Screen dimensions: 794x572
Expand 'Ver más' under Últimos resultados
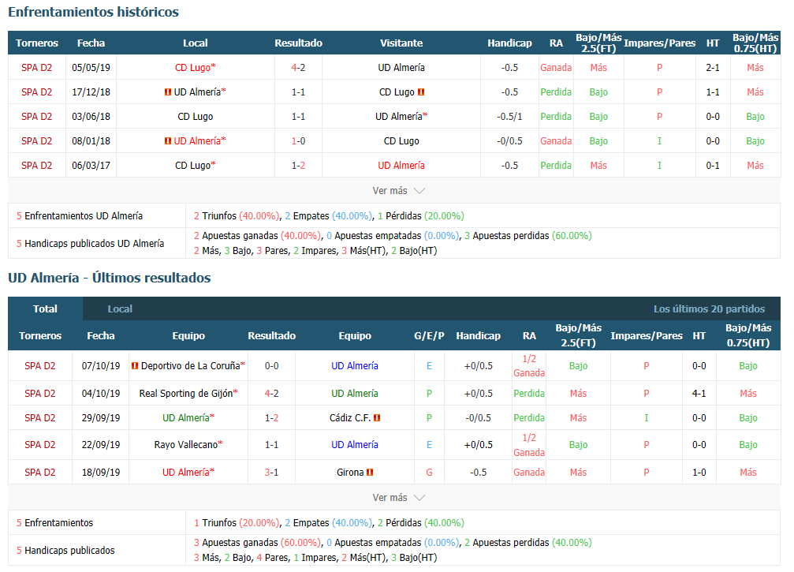tap(398, 498)
